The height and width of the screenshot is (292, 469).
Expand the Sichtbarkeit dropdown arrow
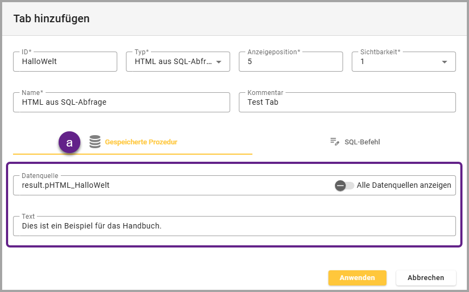pos(445,62)
